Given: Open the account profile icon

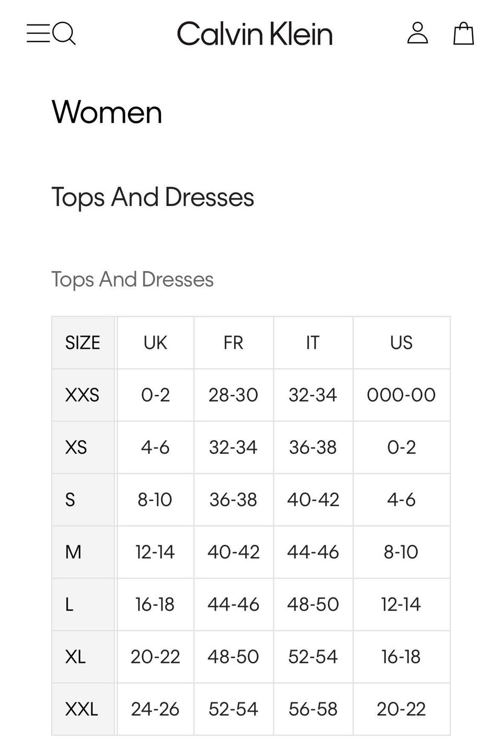Looking at the screenshot, I should pyautogui.click(x=417, y=33).
